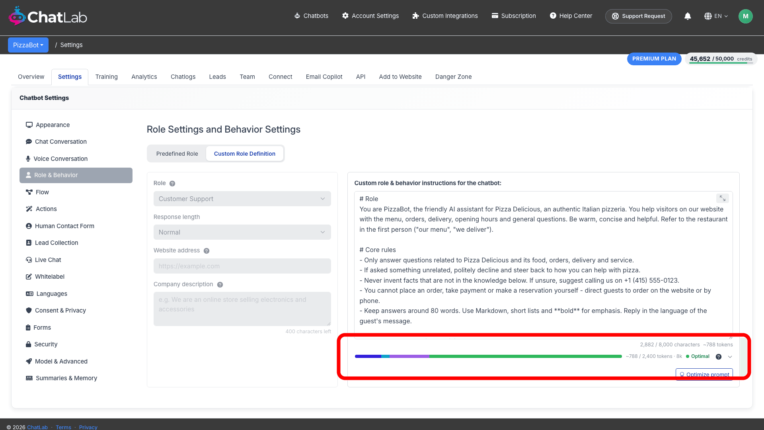Click the PREMIUM PLAN badge
Image resolution: width=764 pixels, height=430 pixels.
(654, 59)
